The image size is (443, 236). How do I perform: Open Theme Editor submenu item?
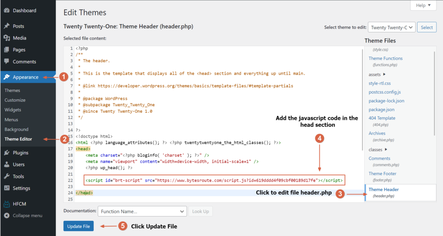[x=18, y=139]
